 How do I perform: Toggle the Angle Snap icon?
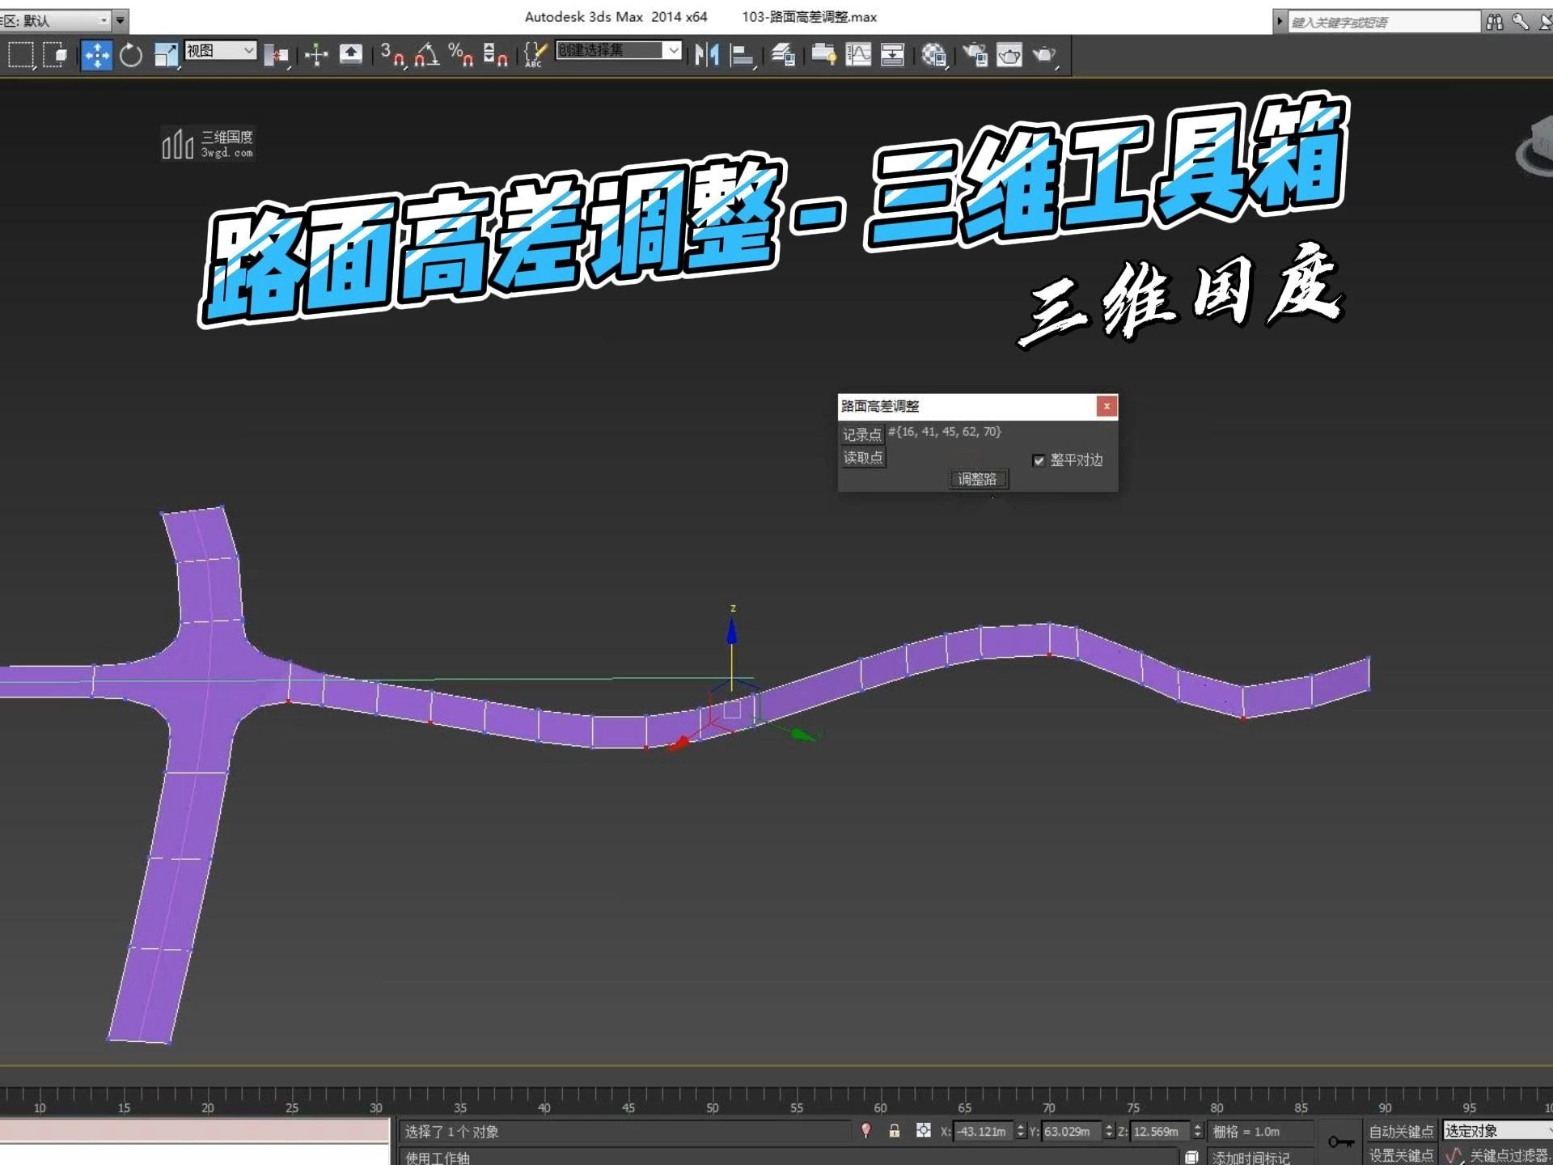[x=426, y=55]
